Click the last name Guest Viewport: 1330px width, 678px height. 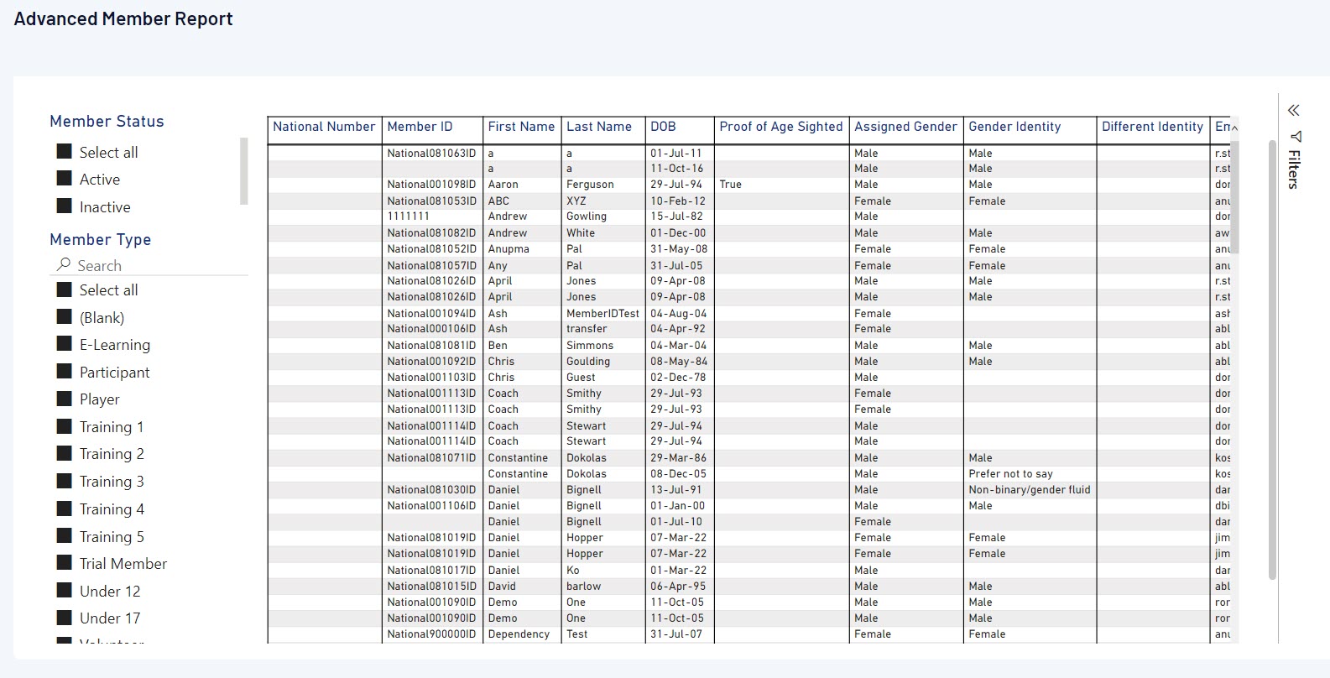pos(581,378)
